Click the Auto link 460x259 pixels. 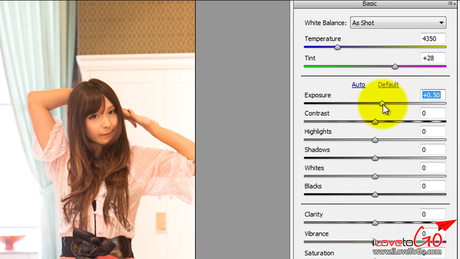click(358, 84)
